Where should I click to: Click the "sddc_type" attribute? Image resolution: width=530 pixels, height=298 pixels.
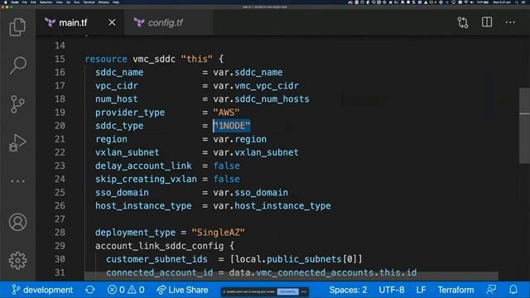click(119, 126)
